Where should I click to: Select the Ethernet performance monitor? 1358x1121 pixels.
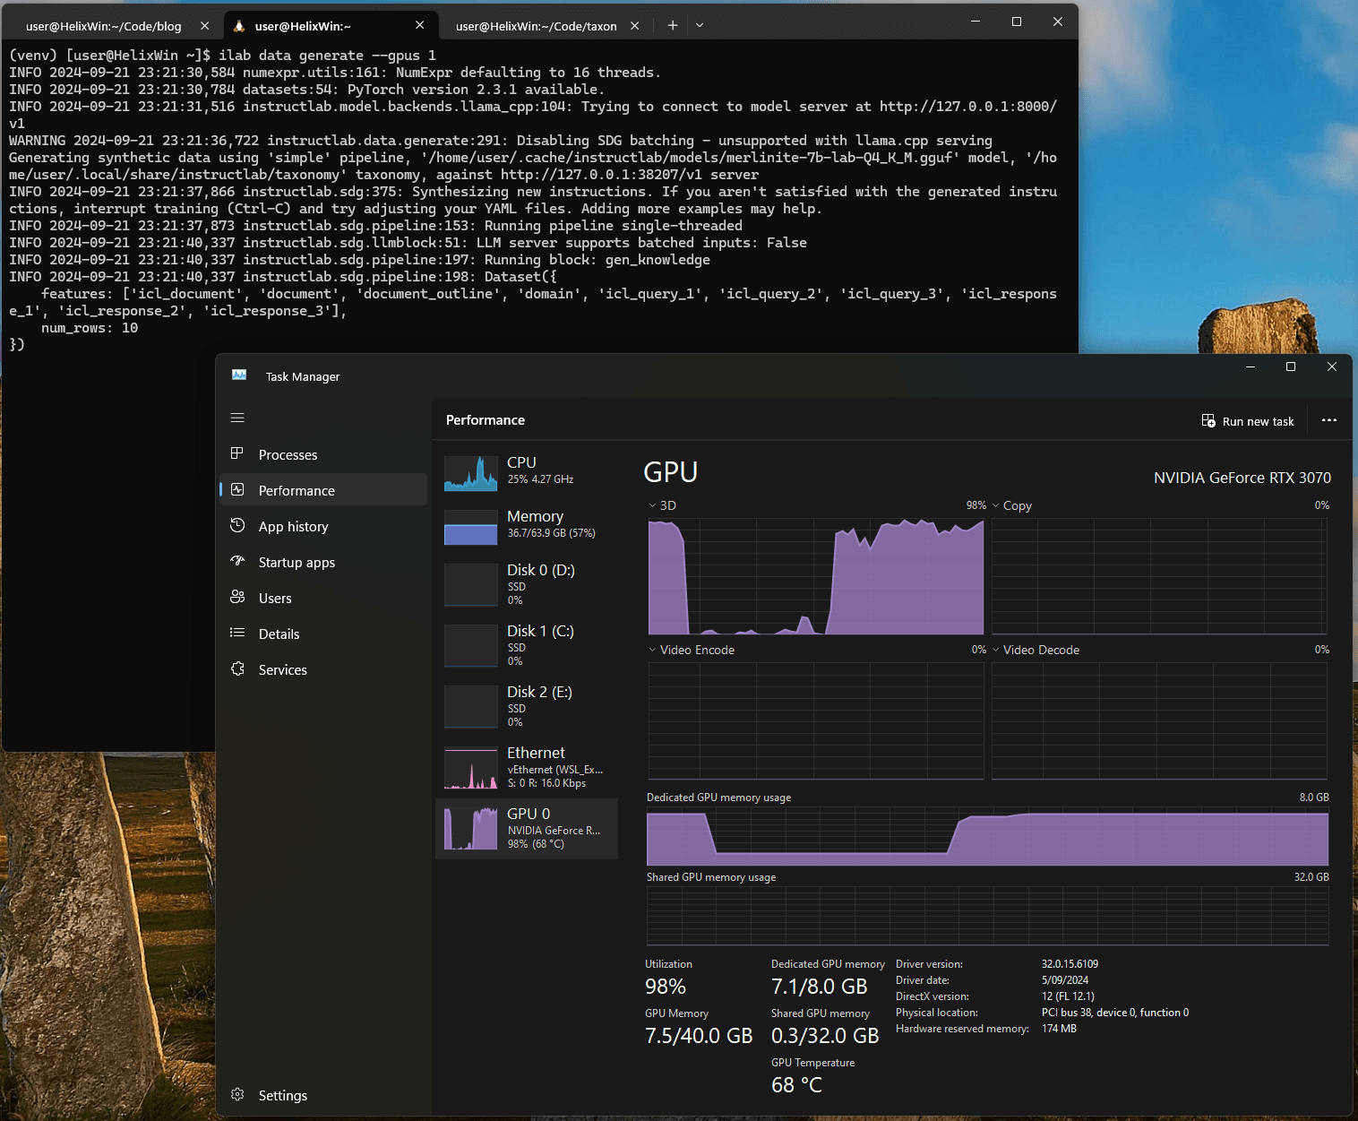(x=527, y=766)
